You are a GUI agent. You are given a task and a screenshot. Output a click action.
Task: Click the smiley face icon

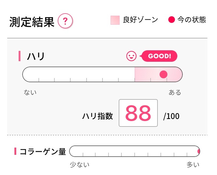pos(131,56)
